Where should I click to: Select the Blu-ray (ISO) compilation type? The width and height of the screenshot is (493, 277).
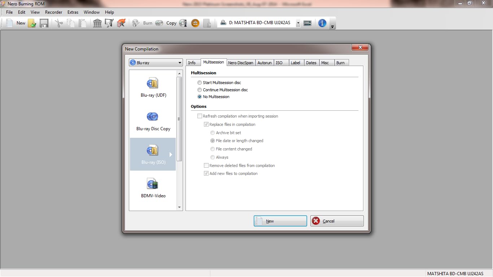click(153, 154)
